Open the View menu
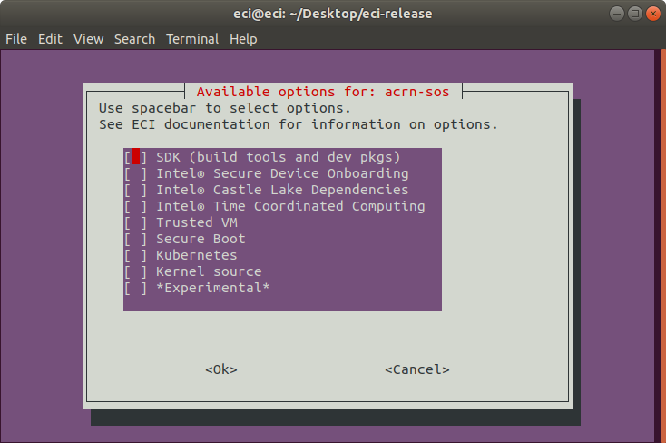This screenshot has height=443, width=666. coord(88,39)
